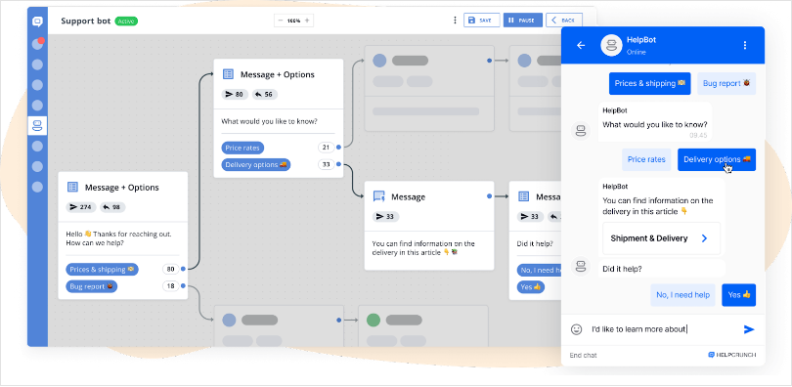792x387 pixels.
Task: Click the replies counter 98 badge
Action: (x=112, y=207)
